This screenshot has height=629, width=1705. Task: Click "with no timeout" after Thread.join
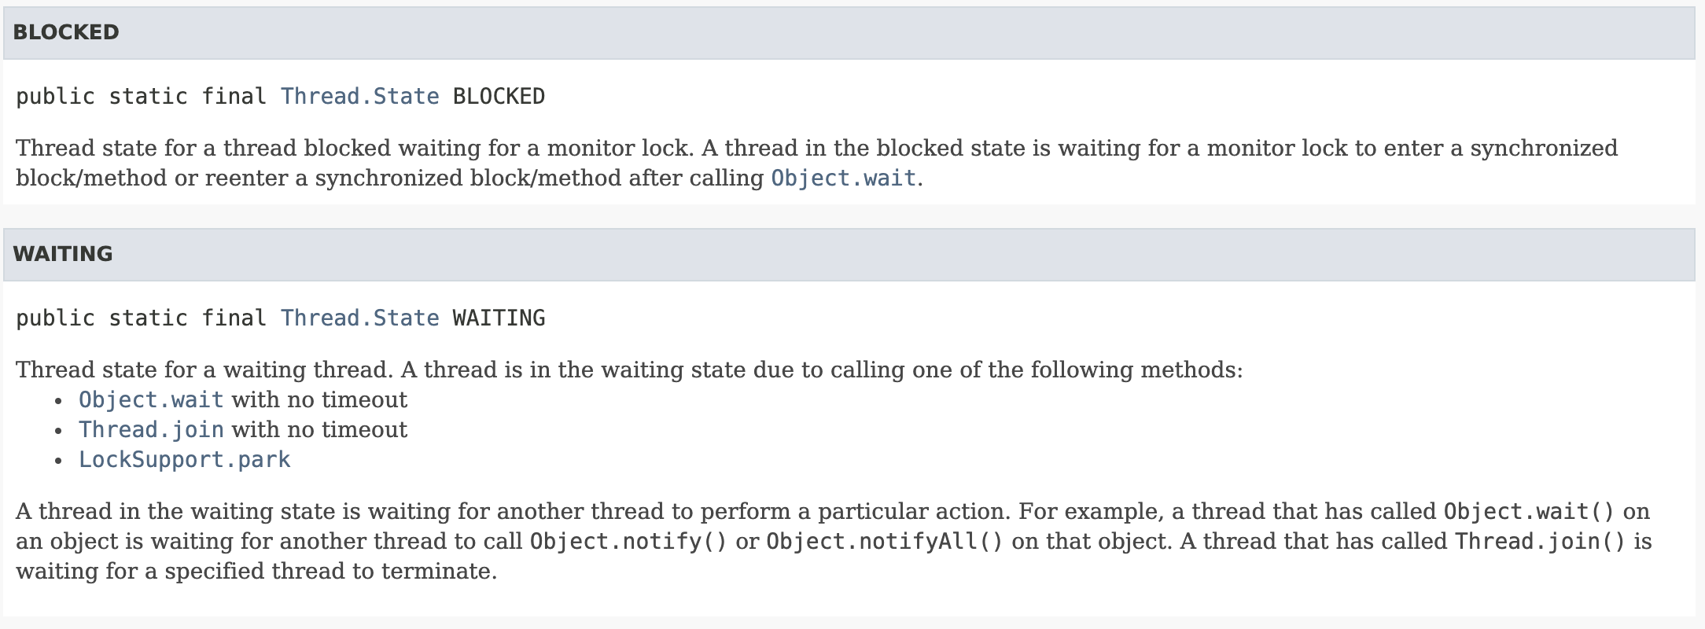[x=319, y=429]
